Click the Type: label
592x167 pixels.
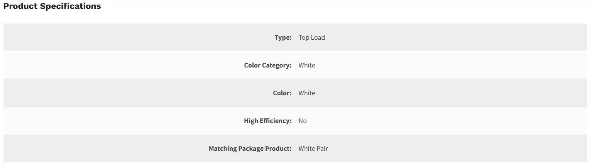[x=283, y=37]
